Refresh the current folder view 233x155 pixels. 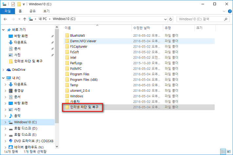[x=171, y=19]
